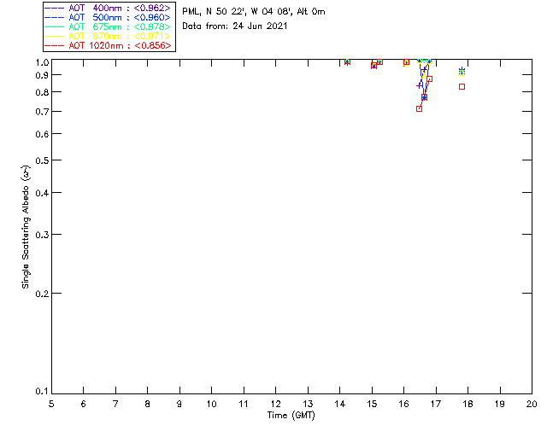
Task: Click the isolated red square marker near 17.8 hours
Action: [x=462, y=86]
